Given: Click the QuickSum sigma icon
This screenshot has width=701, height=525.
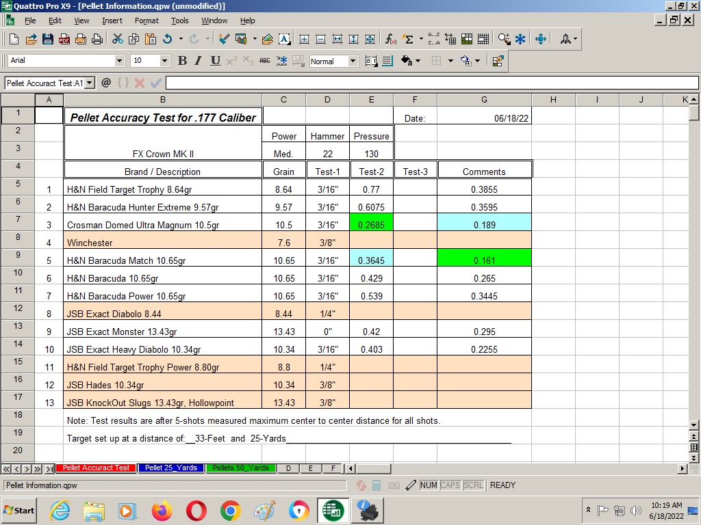Looking at the screenshot, I should click(408, 39).
